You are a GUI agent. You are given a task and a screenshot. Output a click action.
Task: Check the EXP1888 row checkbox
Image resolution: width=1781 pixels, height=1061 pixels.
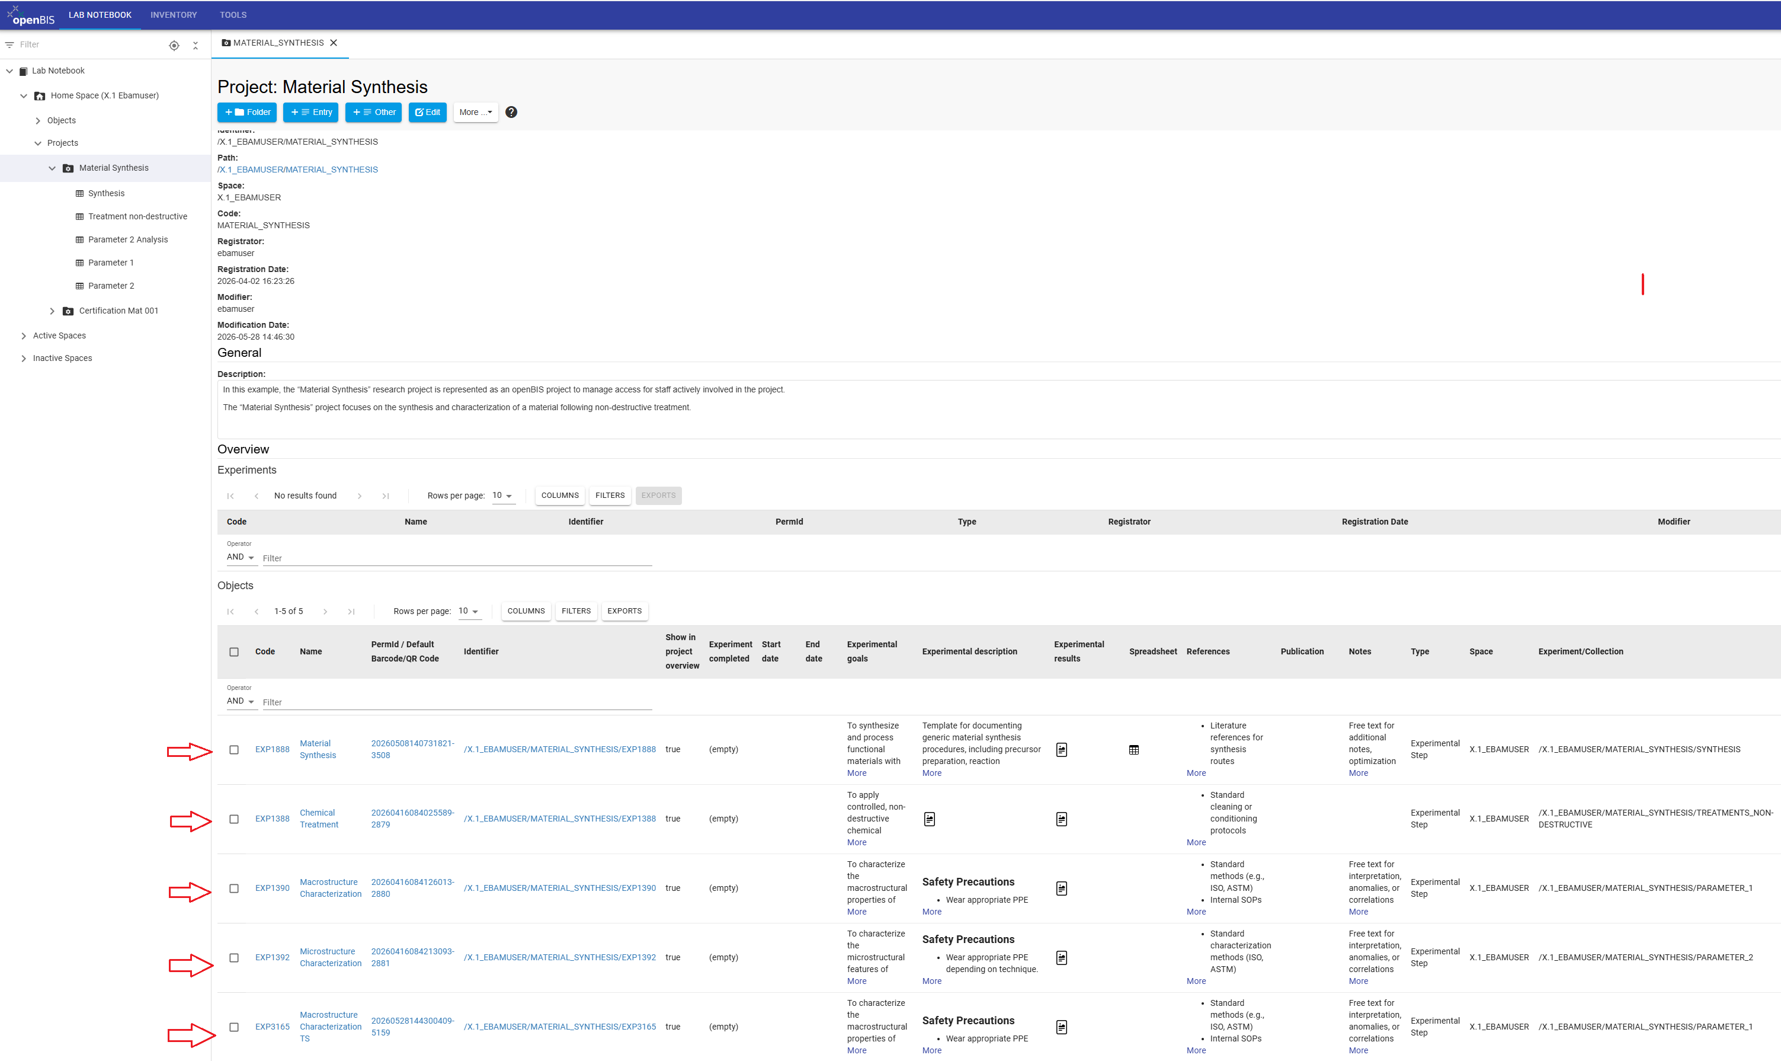point(233,750)
